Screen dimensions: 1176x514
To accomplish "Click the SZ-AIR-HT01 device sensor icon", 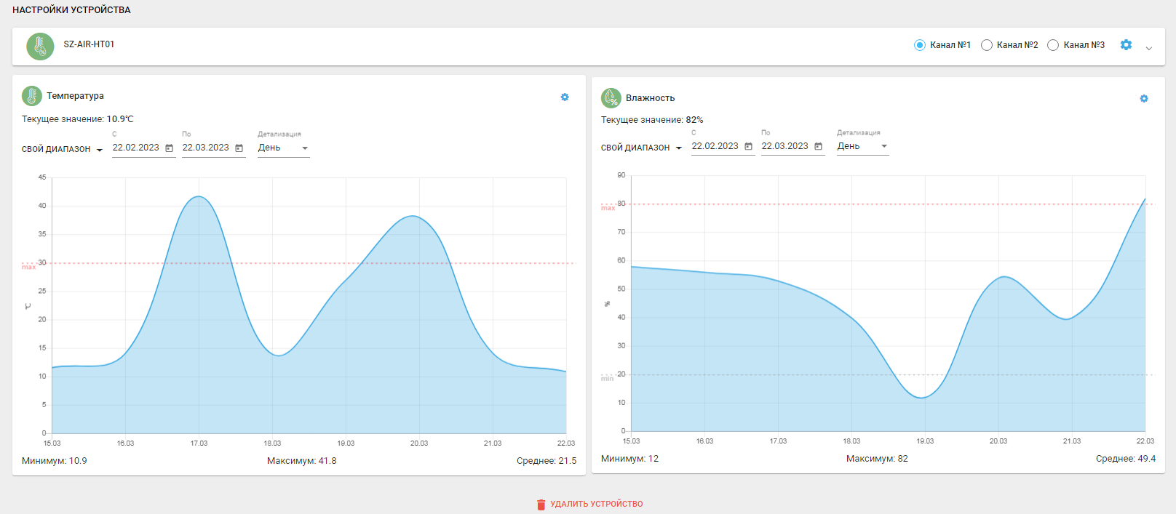I will (40, 47).
